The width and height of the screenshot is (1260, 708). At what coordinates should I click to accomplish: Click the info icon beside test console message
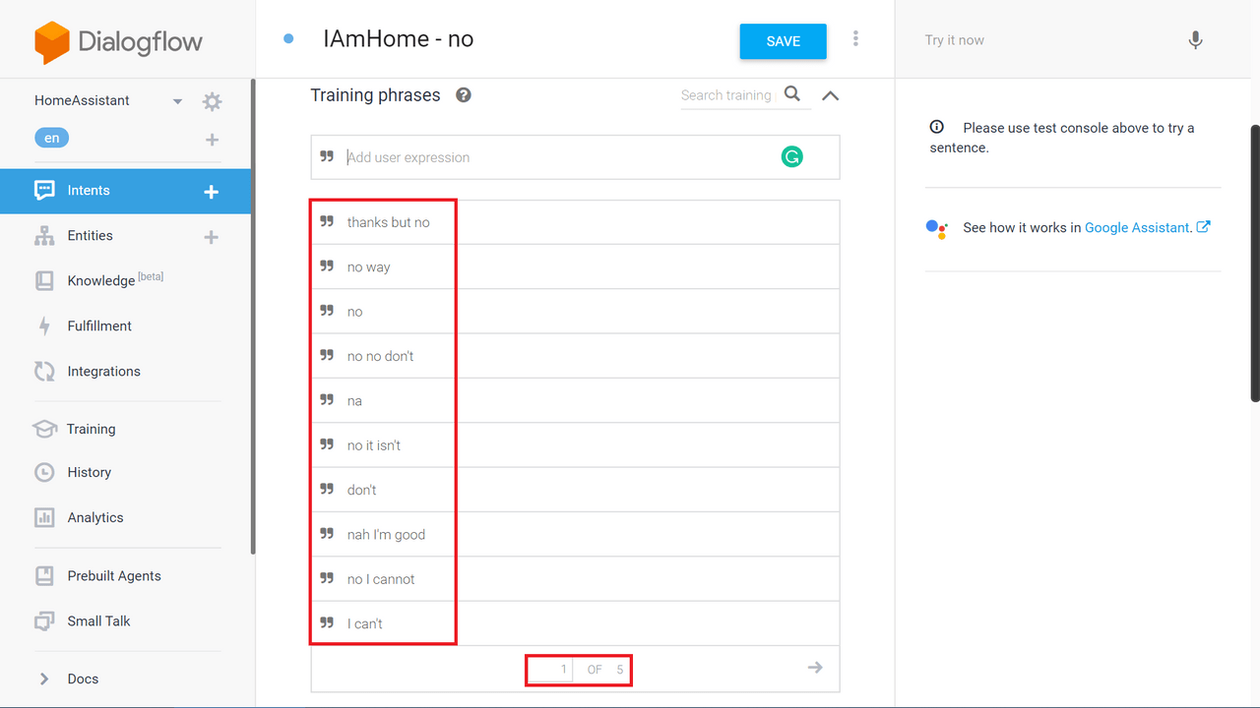point(937,127)
